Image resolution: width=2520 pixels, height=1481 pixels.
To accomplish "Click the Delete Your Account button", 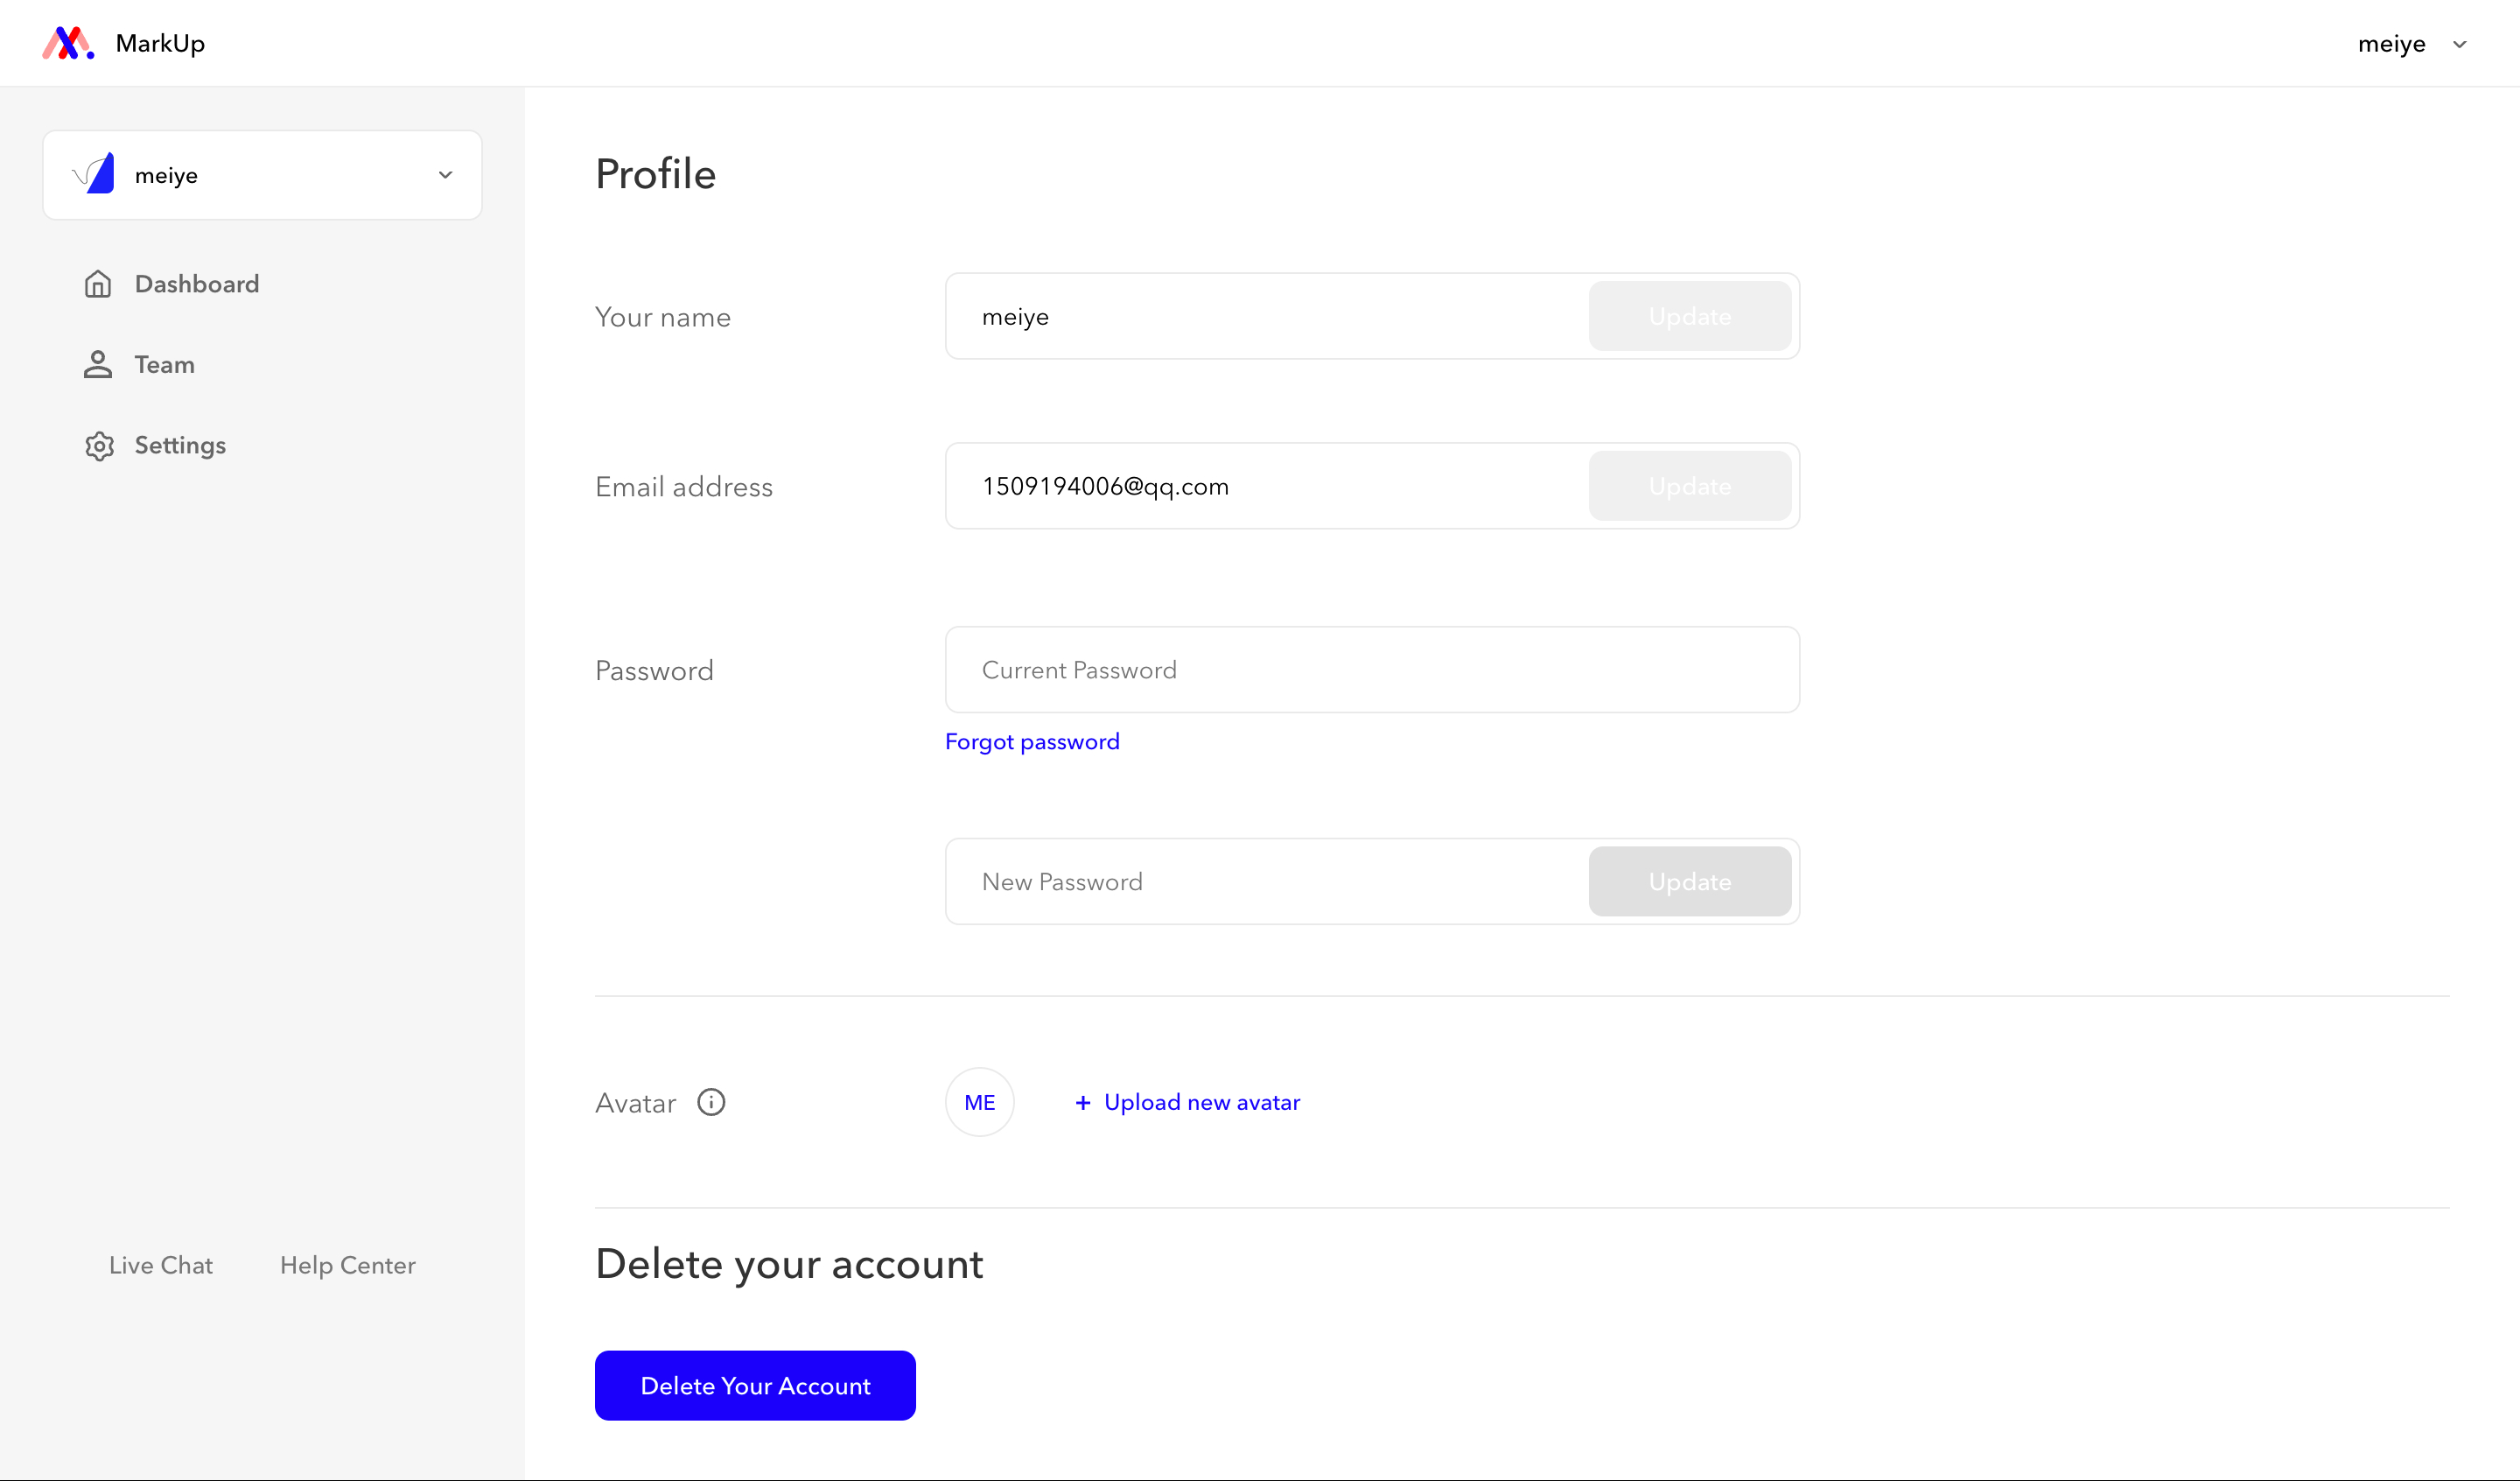I will pyautogui.click(x=755, y=1385).
